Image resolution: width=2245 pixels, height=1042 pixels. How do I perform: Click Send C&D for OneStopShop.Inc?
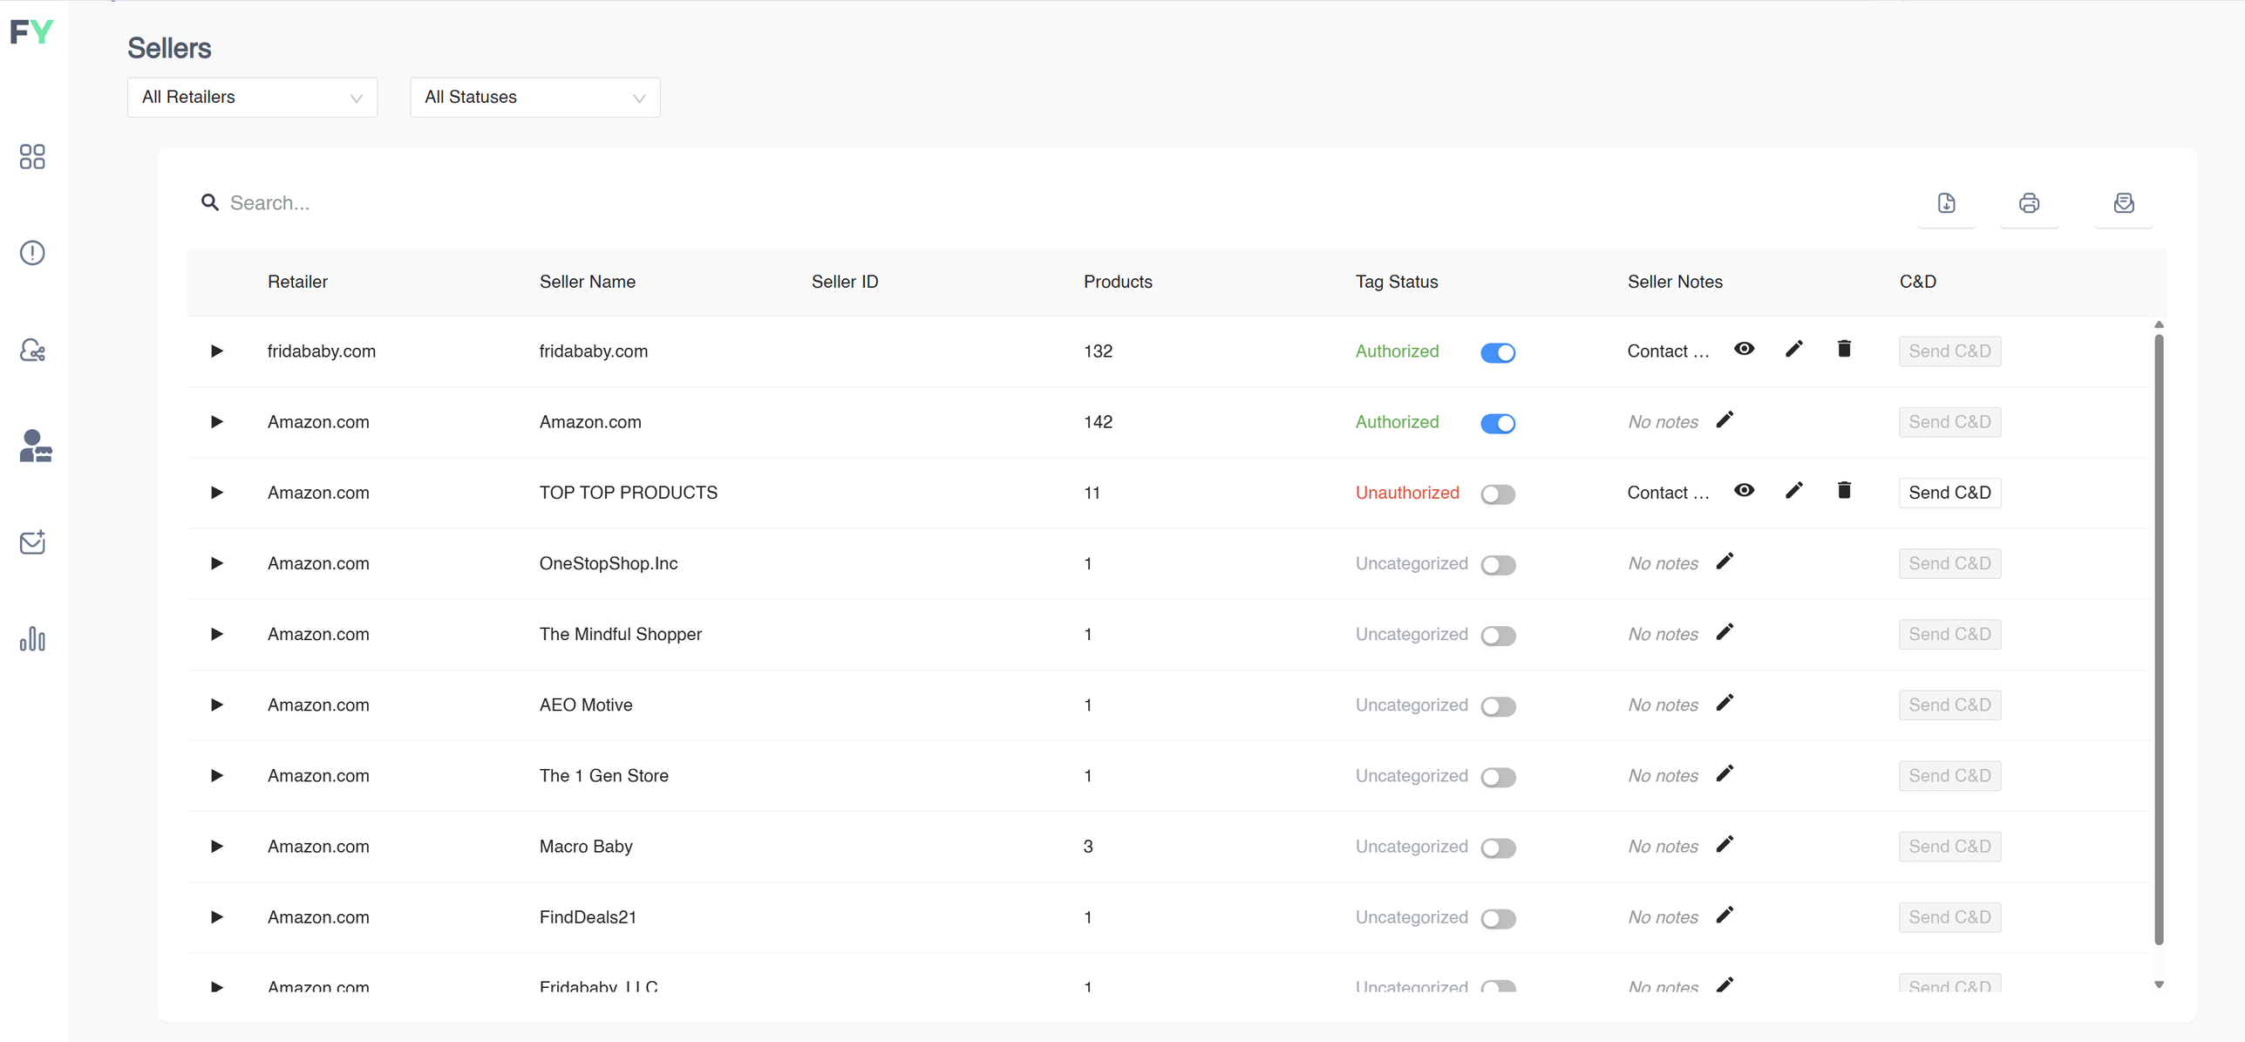click(1949, 563)
